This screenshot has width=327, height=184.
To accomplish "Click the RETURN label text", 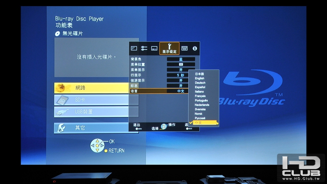I will pos(116,151).
